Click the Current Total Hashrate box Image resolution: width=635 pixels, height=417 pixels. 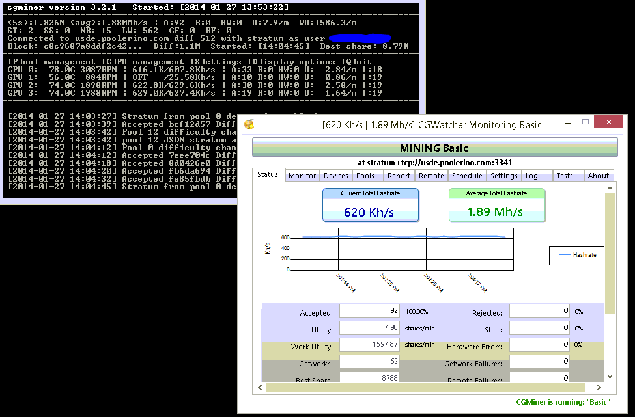[x=370, y=205]
